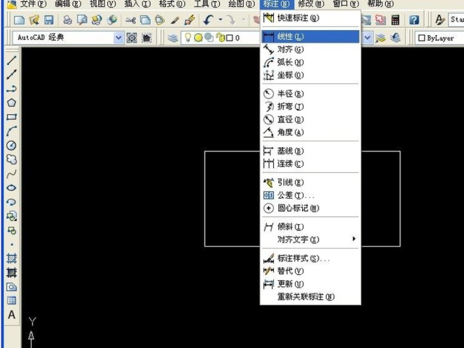Select the Ellipse arc tool
Image resolution: width=464 pixels, height=348 pixels.
coord(11,202)
